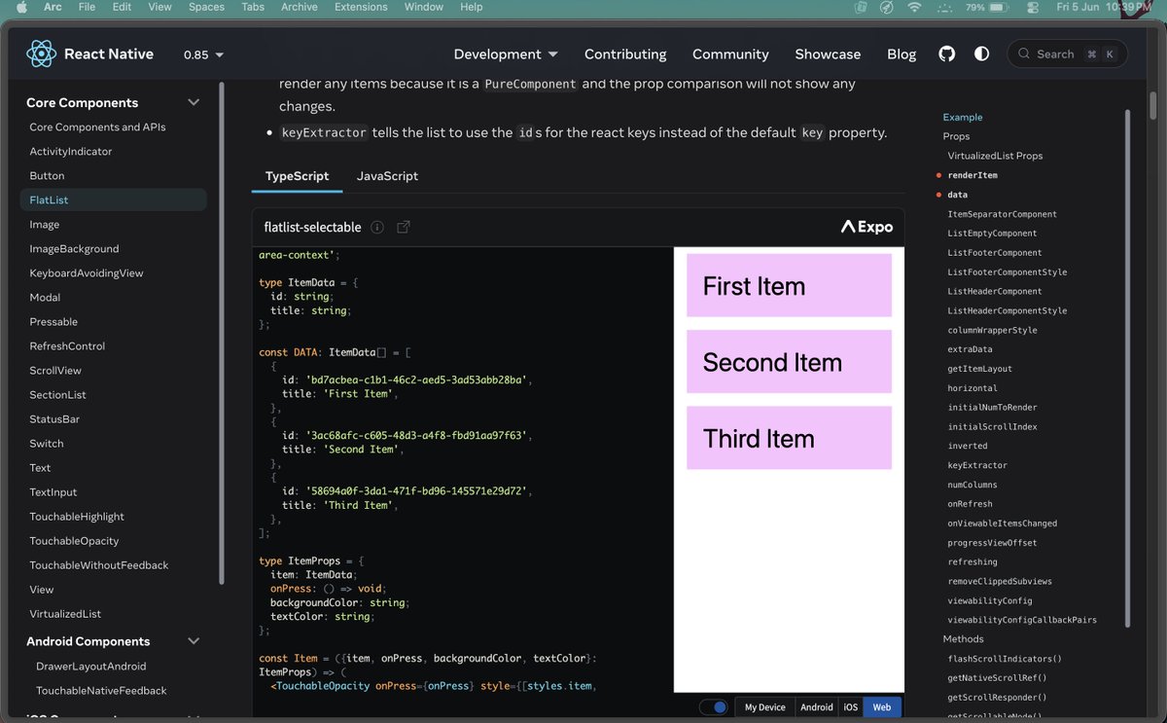This screenshot has width=1167, height=723.
Task: Click the left sidebar scrollbar
Action: 222,333
